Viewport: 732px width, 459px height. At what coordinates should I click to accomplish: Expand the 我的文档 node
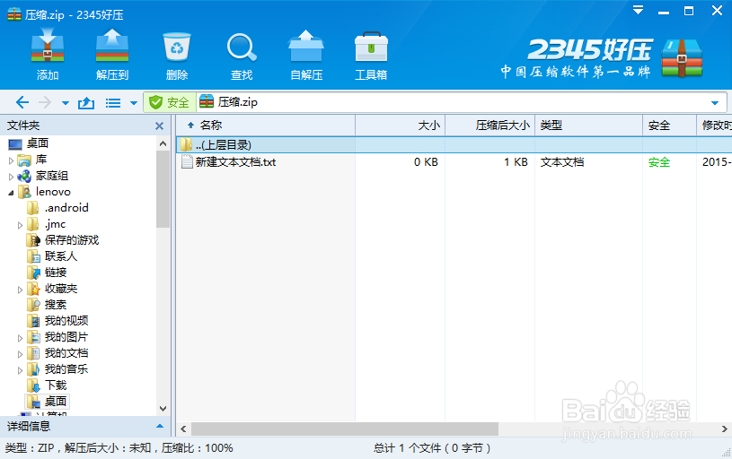(x=20, y=354)
